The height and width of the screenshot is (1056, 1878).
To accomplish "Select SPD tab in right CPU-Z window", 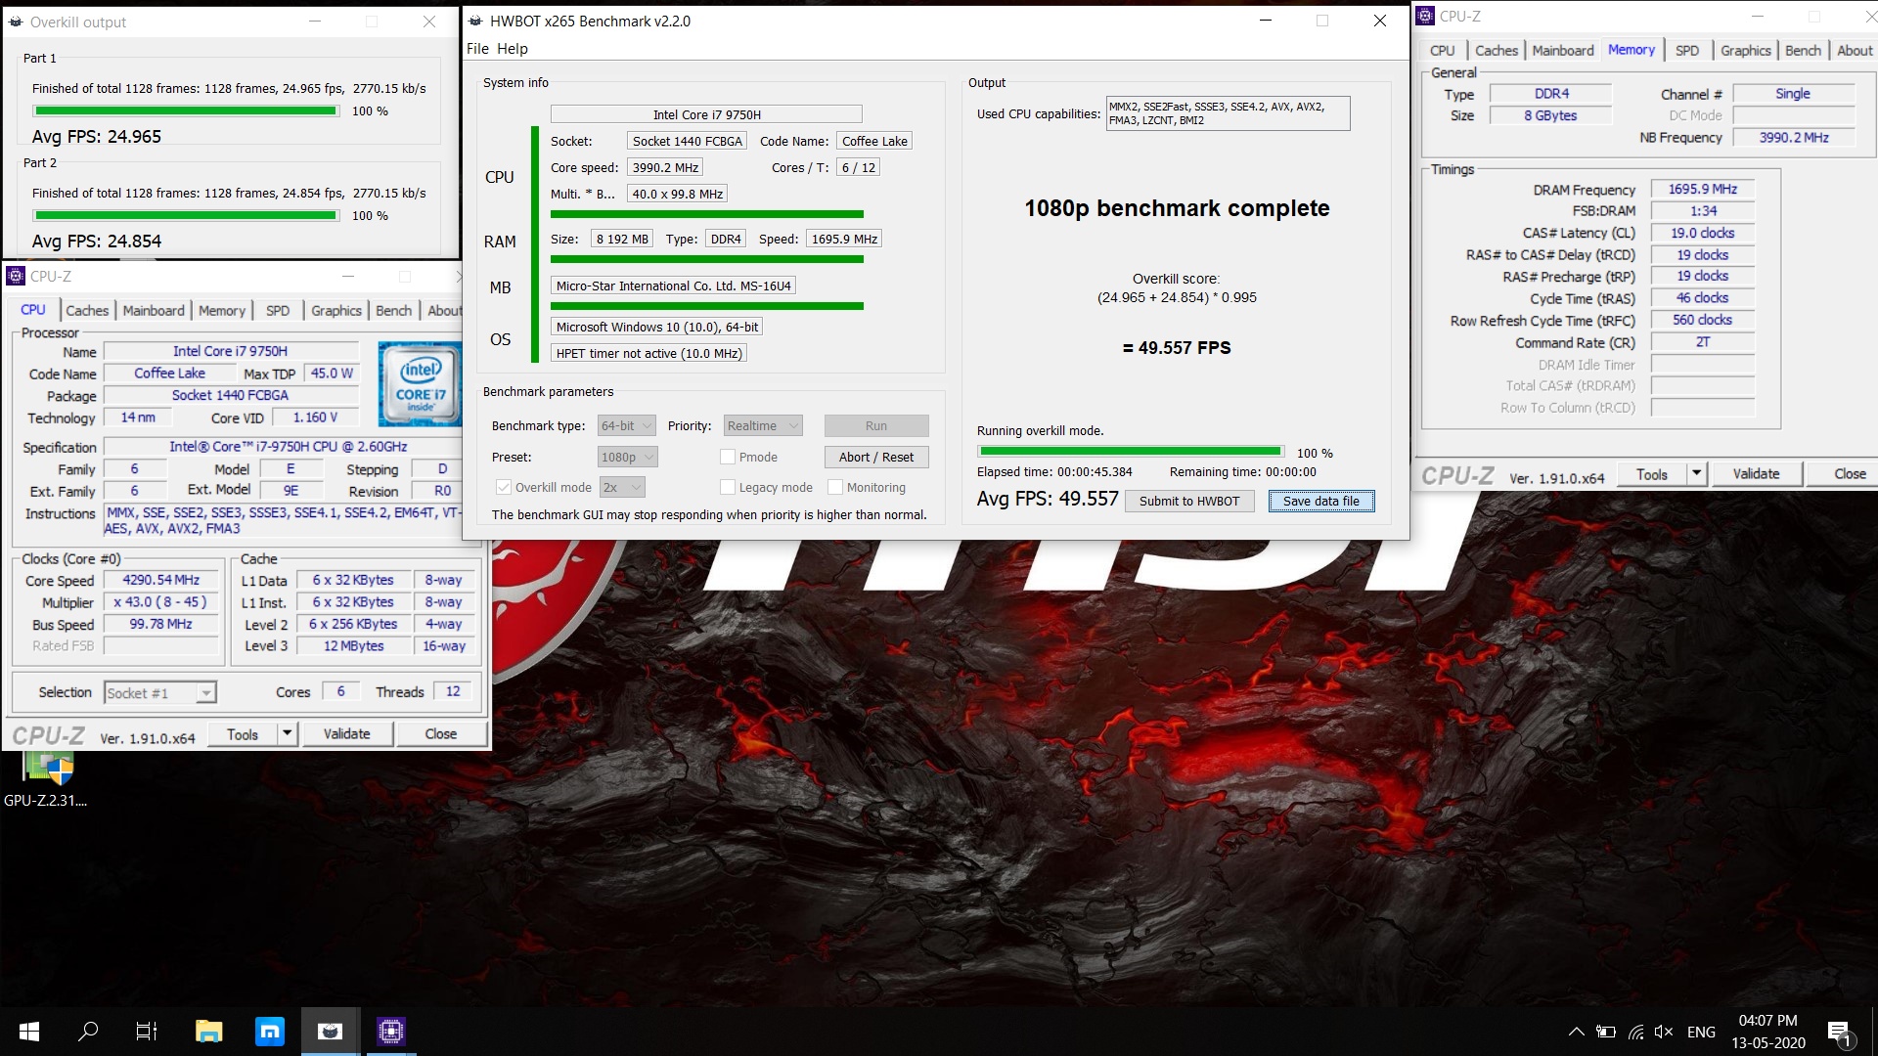I will click(1687, 50).
